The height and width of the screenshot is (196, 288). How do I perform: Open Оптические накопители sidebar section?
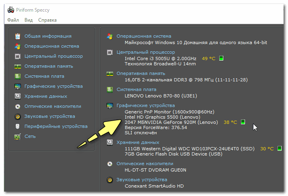tap(53, 106)
